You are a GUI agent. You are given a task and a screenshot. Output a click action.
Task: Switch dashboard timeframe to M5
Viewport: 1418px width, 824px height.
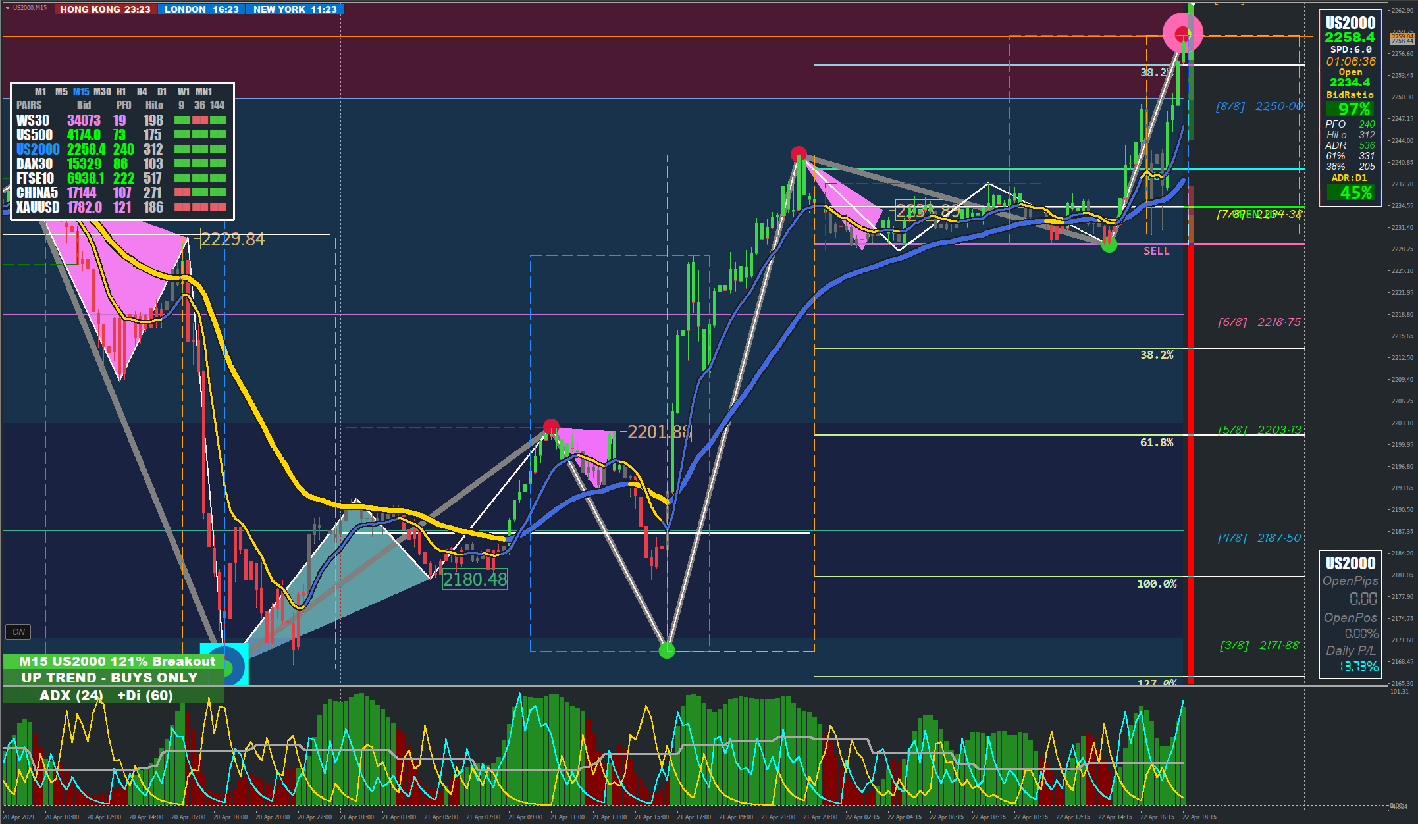tap(61, 91)
